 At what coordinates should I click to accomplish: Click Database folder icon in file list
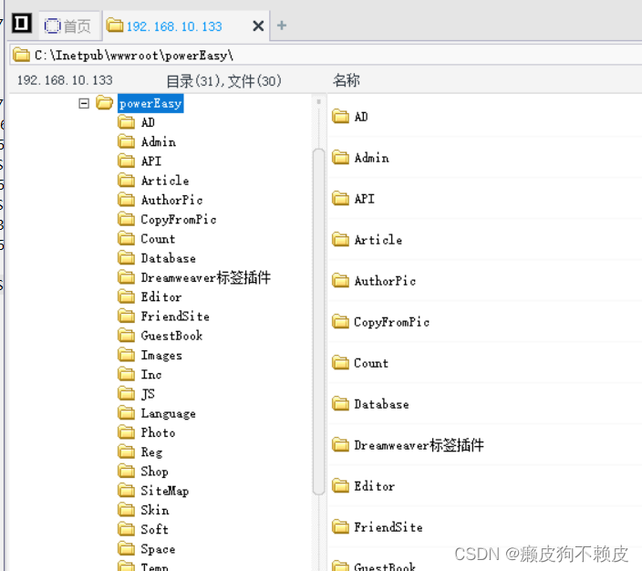pos(341,404)
